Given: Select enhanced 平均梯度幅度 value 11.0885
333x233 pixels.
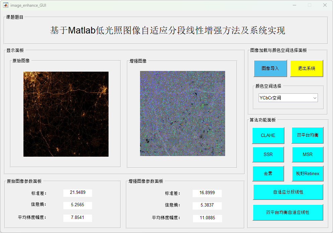Looking at the screenshot, I should pyautogui.click(x=207, y=218).
